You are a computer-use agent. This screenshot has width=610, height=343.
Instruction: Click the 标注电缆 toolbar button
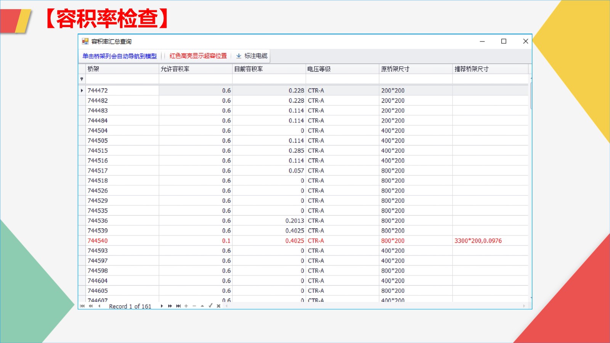tap(252, 56)
